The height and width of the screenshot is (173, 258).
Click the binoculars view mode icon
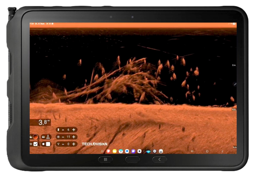[x=43, y=137]
